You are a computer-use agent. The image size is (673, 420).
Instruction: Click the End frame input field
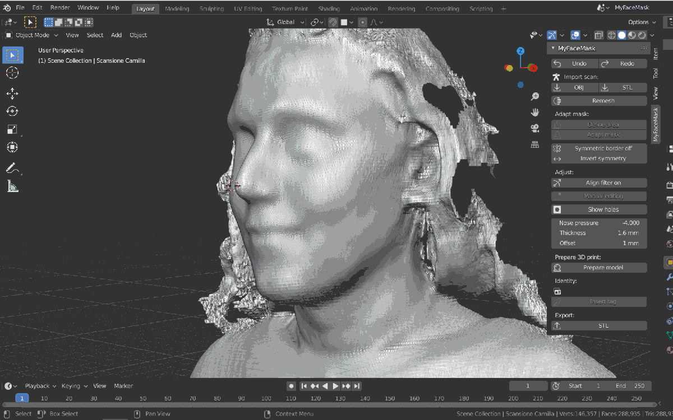pyautogui.click(x=631, y=385)
